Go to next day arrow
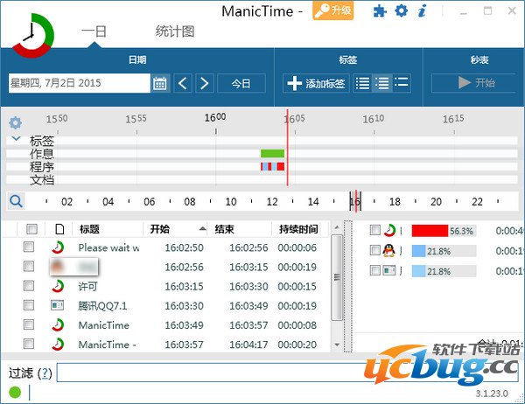 [x=204, y=83]
